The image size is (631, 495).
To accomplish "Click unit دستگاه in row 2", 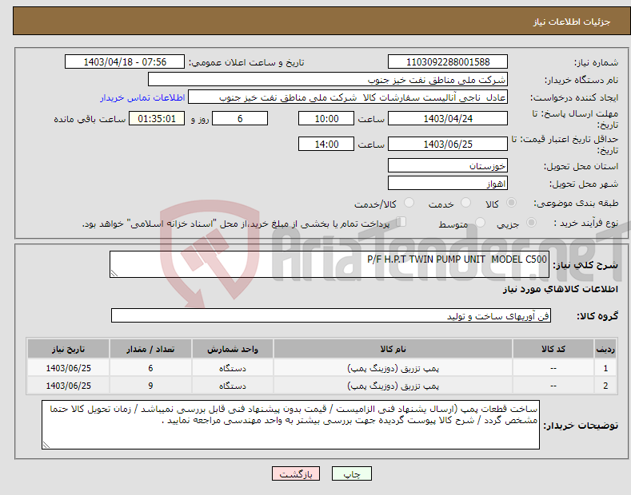I will (x=233, y=386).
